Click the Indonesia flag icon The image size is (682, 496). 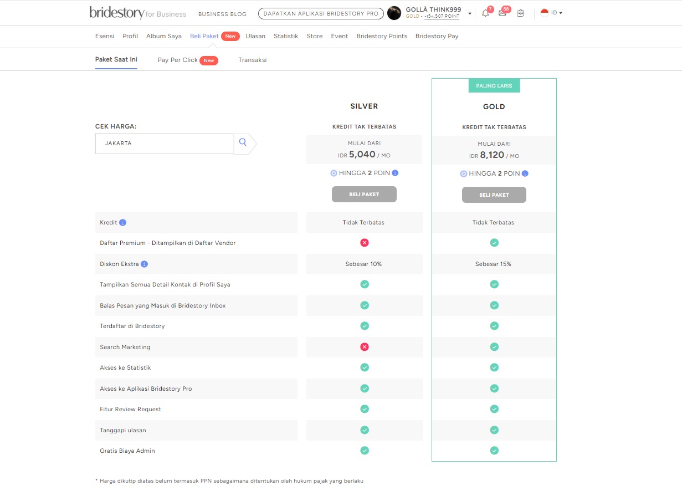pos(545,13)
